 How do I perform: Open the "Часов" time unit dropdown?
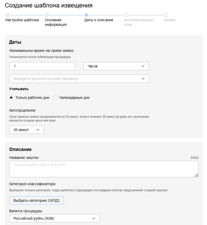click(x=116, y=66)
